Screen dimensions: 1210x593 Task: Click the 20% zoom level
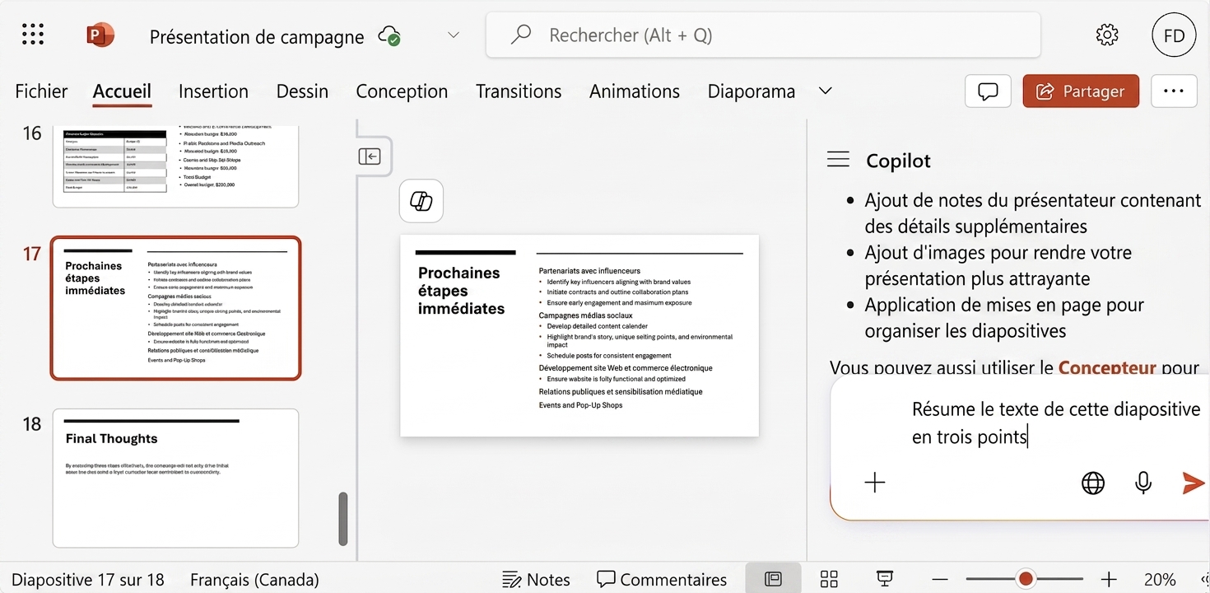coord(1160,580)
